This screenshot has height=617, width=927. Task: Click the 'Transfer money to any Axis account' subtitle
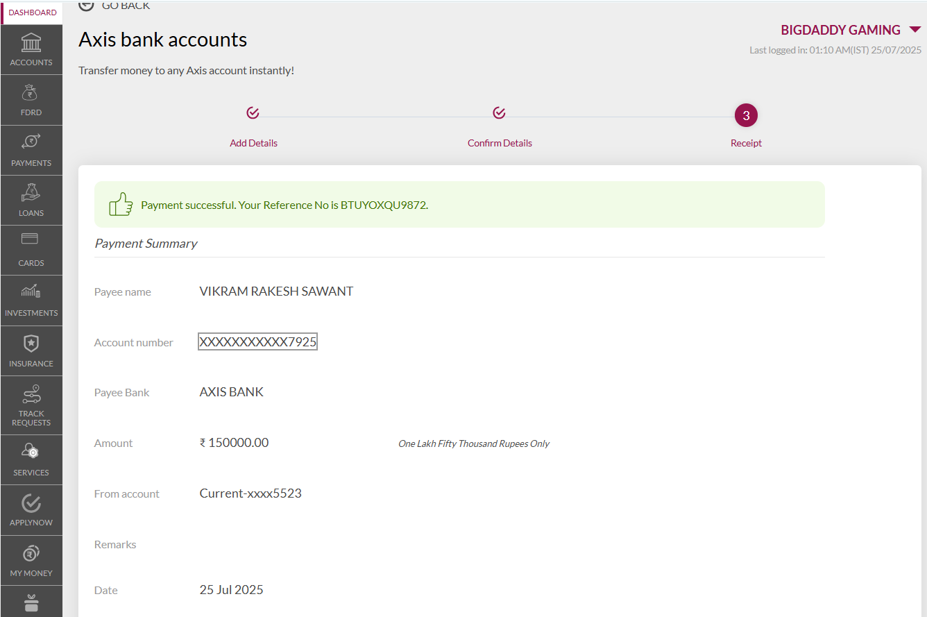tap(187, 71)
